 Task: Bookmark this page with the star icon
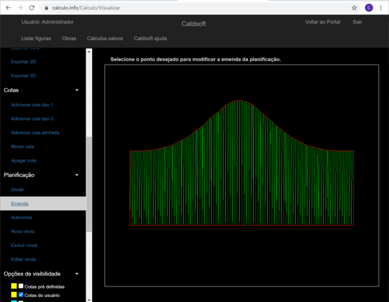[354, 8]
